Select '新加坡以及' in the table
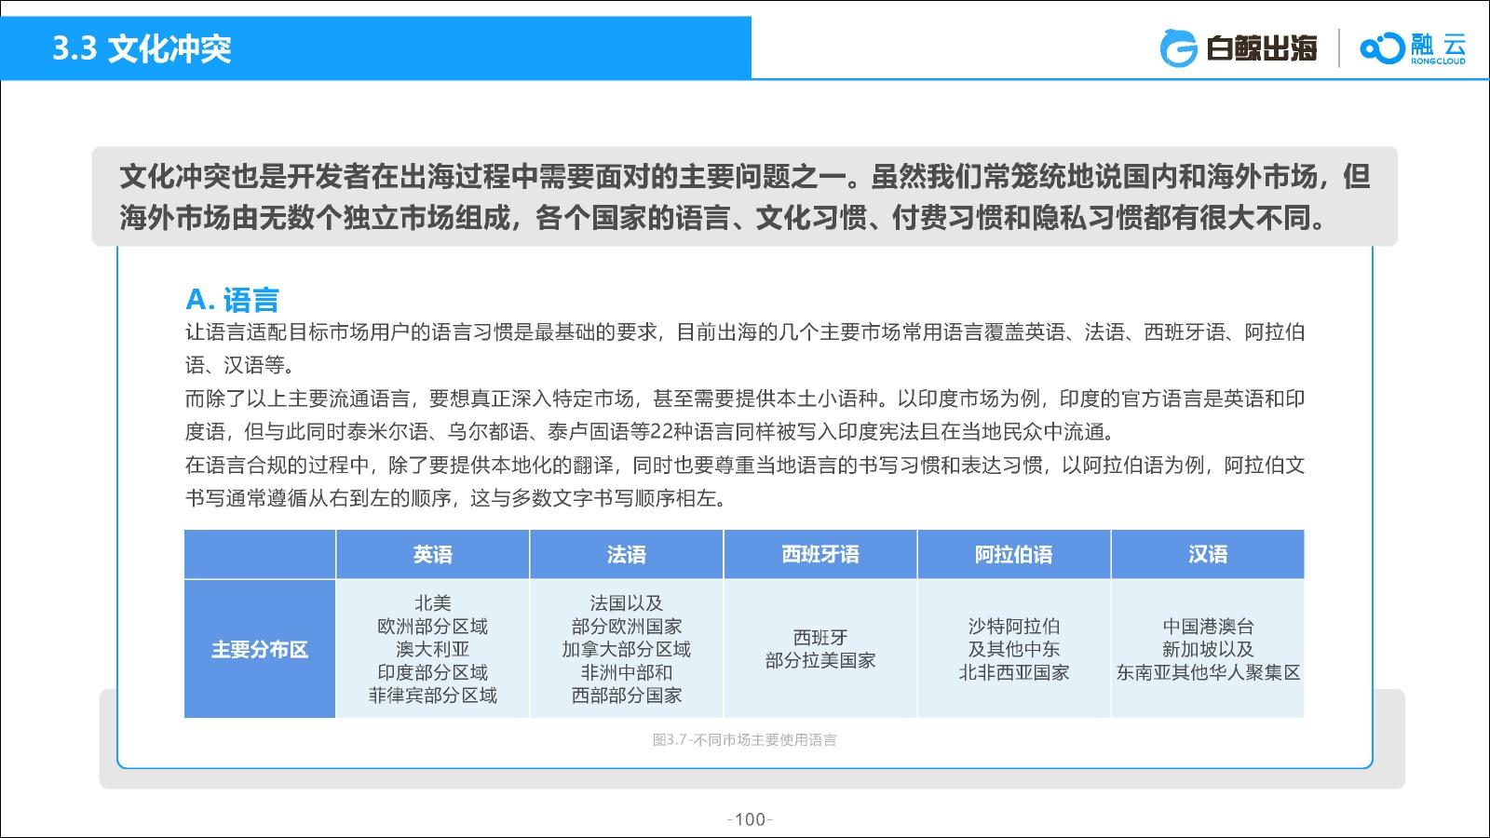This screenshot has height=838, width=1490. click(1208, 649)
